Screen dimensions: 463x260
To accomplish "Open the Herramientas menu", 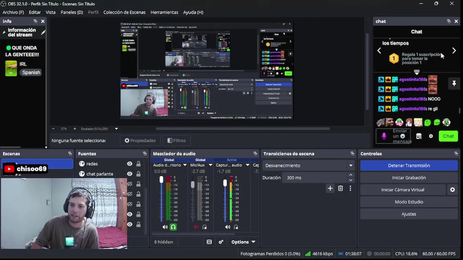I will coord(164,12).
